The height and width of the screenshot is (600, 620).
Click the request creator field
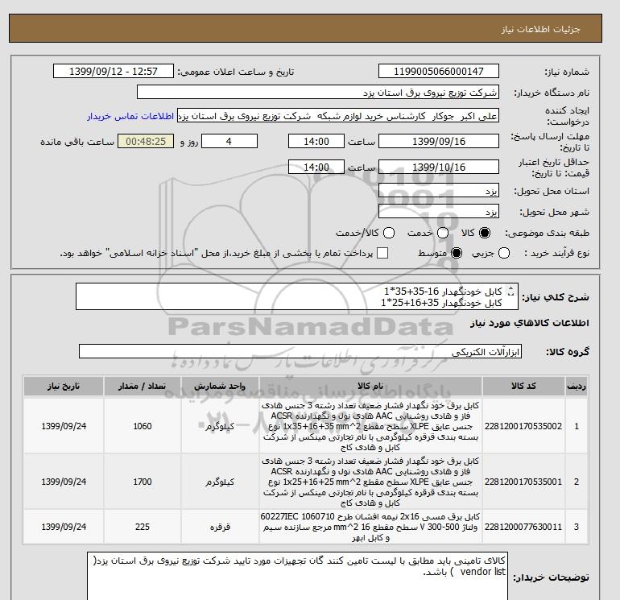pyautogui.click(x=338, y=116)
